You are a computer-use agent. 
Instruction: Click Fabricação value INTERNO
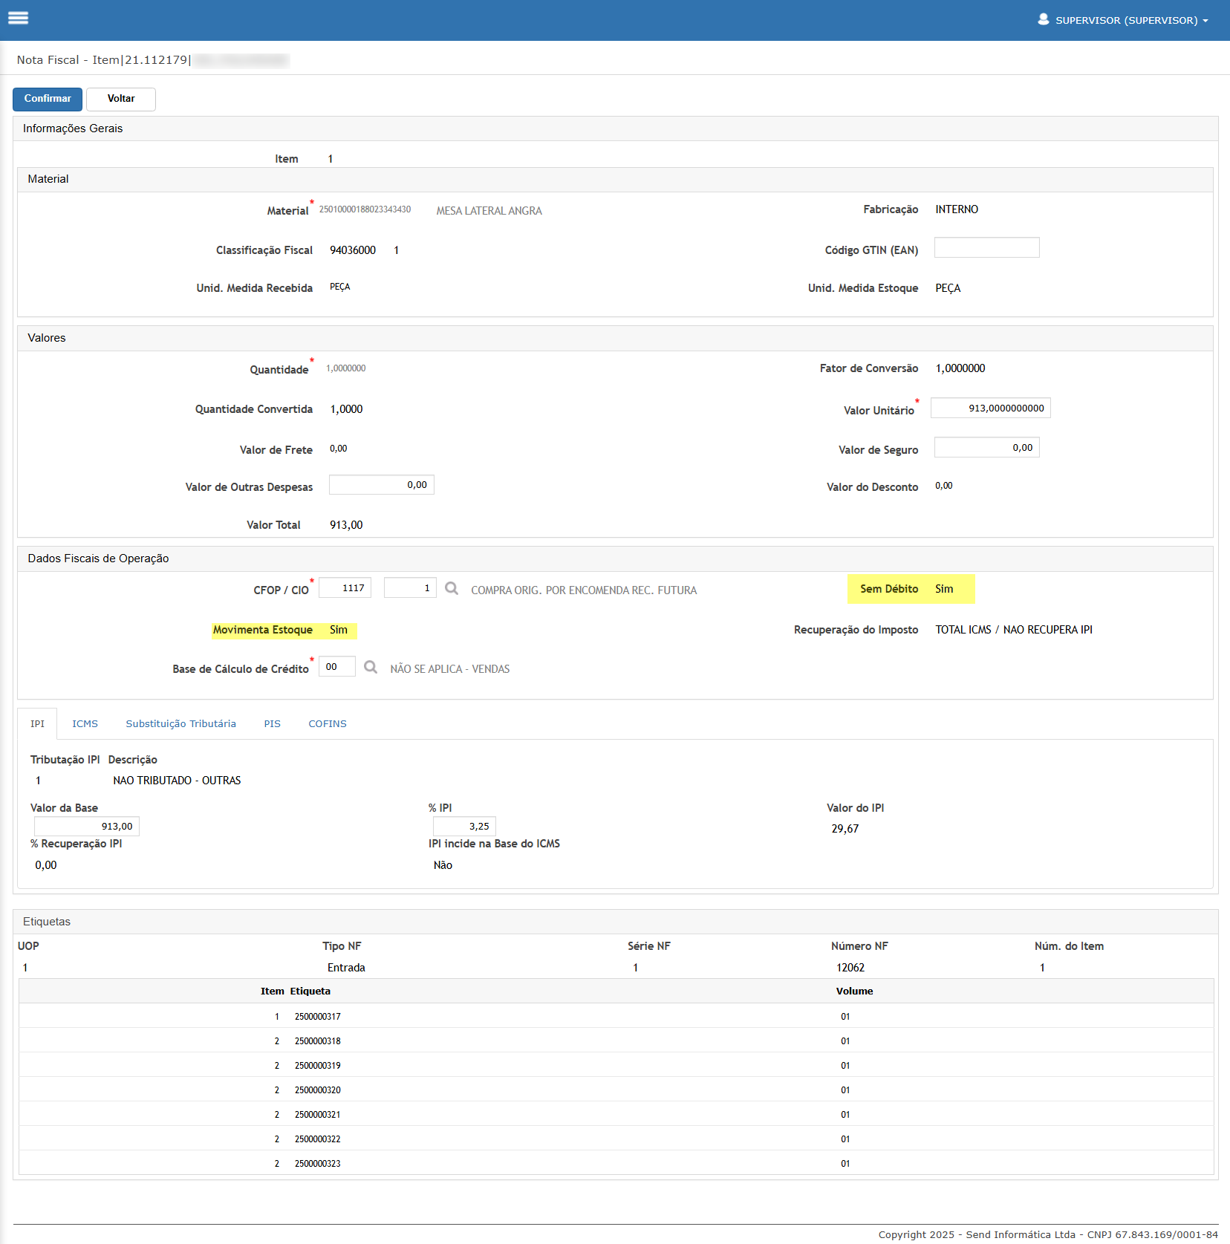[x=957, y=209]
